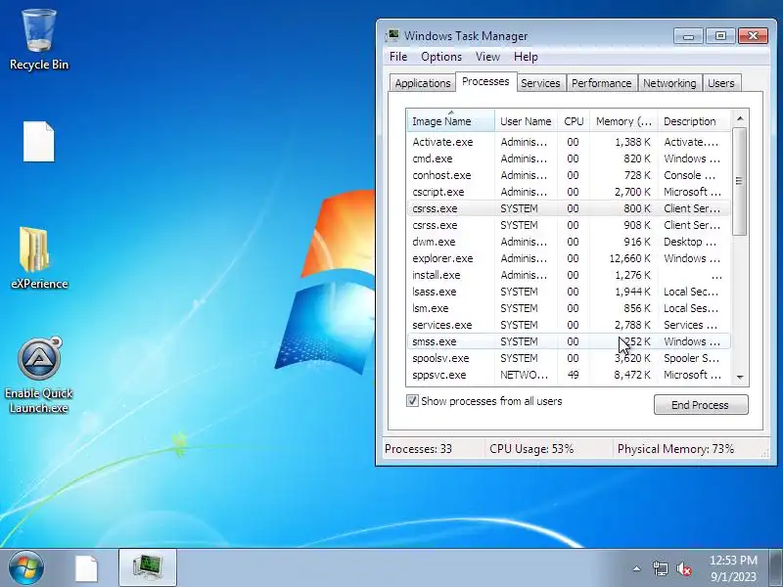Image resolution: width=783 pixels, height=587 pixels.
Task: Open the Recycle Bin desktop icon
Action: 39,40
